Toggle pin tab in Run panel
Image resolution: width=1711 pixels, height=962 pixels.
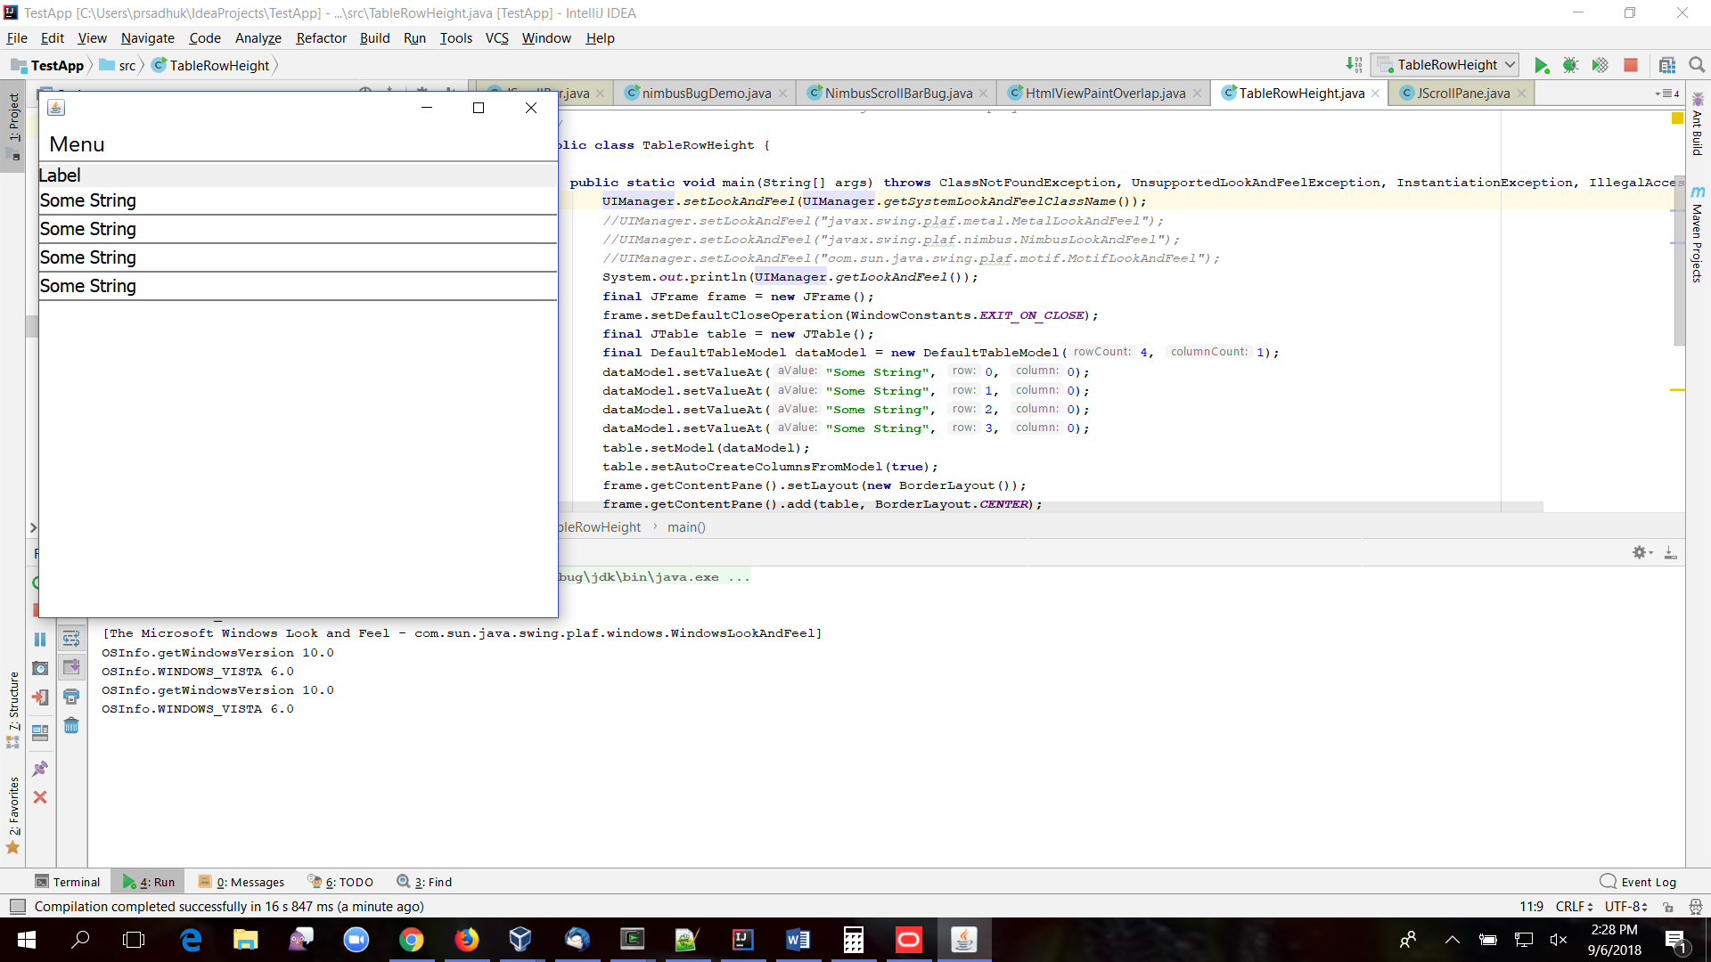(x=40, y=769)
